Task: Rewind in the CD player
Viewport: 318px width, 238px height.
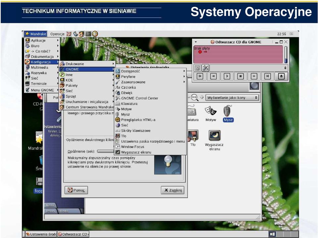Action: [x=213, y=76]
